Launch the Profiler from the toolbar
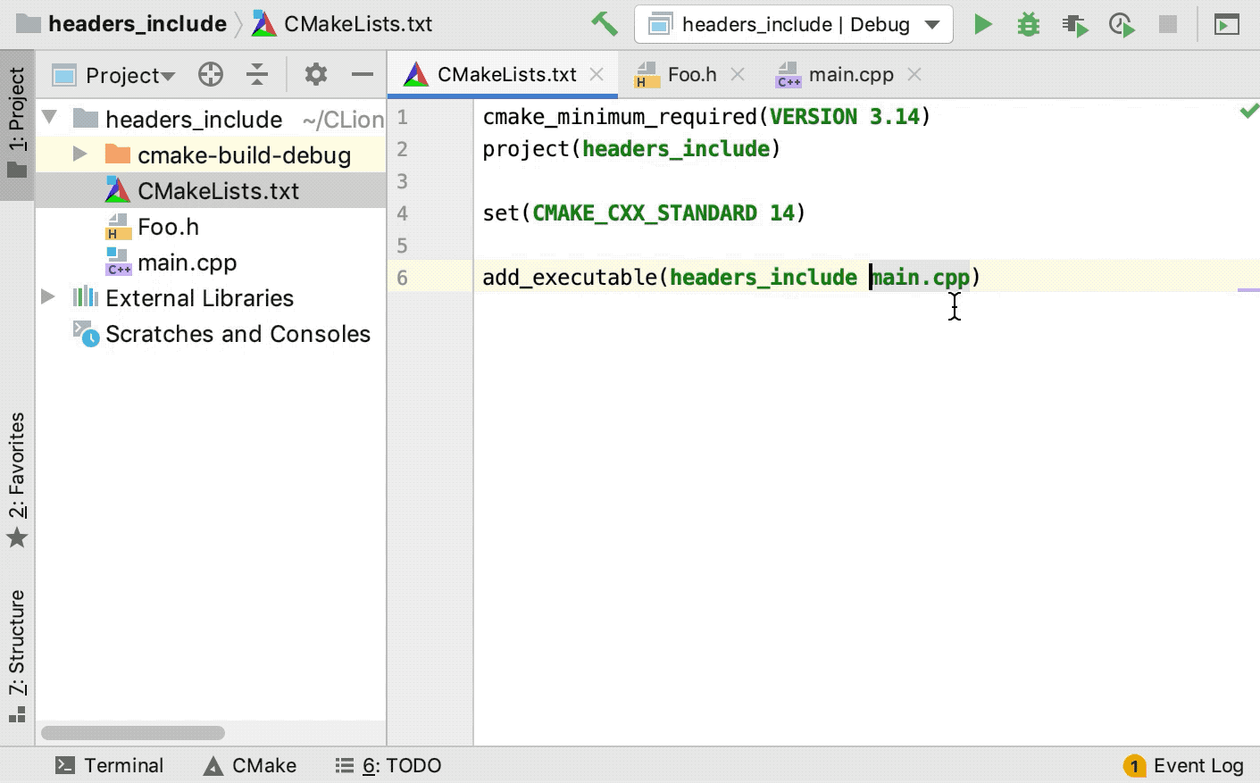Screen dimensions: 1260x783 click(1122, 24)
